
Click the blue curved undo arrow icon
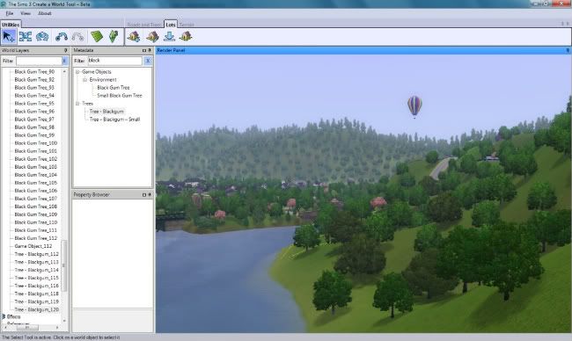tap(62, 36)
